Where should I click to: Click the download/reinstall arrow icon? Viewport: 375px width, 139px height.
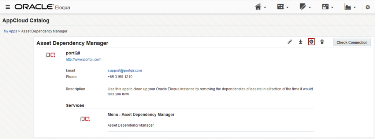coord(301,42)
